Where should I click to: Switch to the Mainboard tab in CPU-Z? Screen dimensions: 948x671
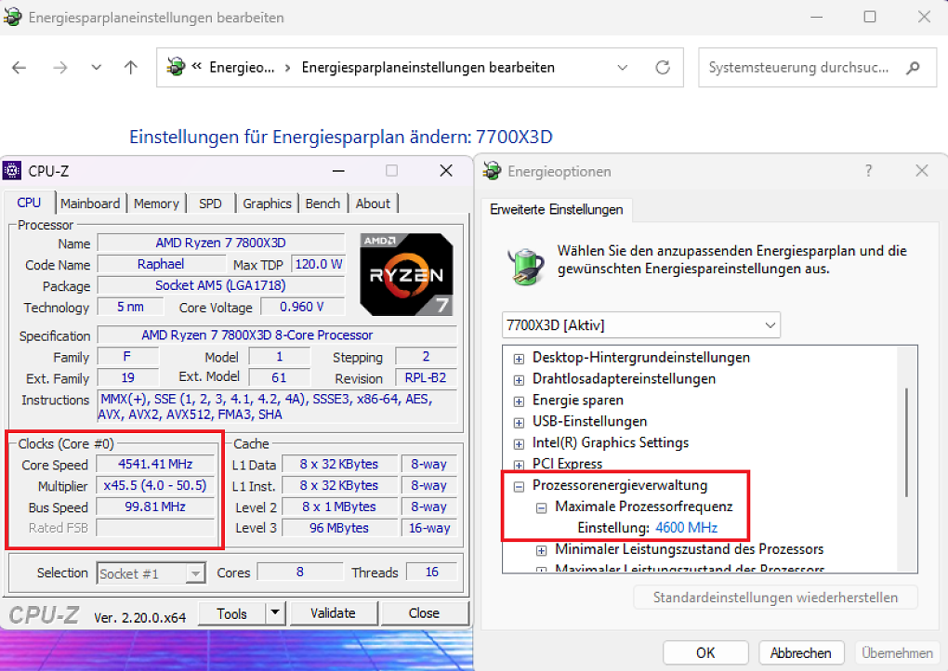click(x=90, y=204)
